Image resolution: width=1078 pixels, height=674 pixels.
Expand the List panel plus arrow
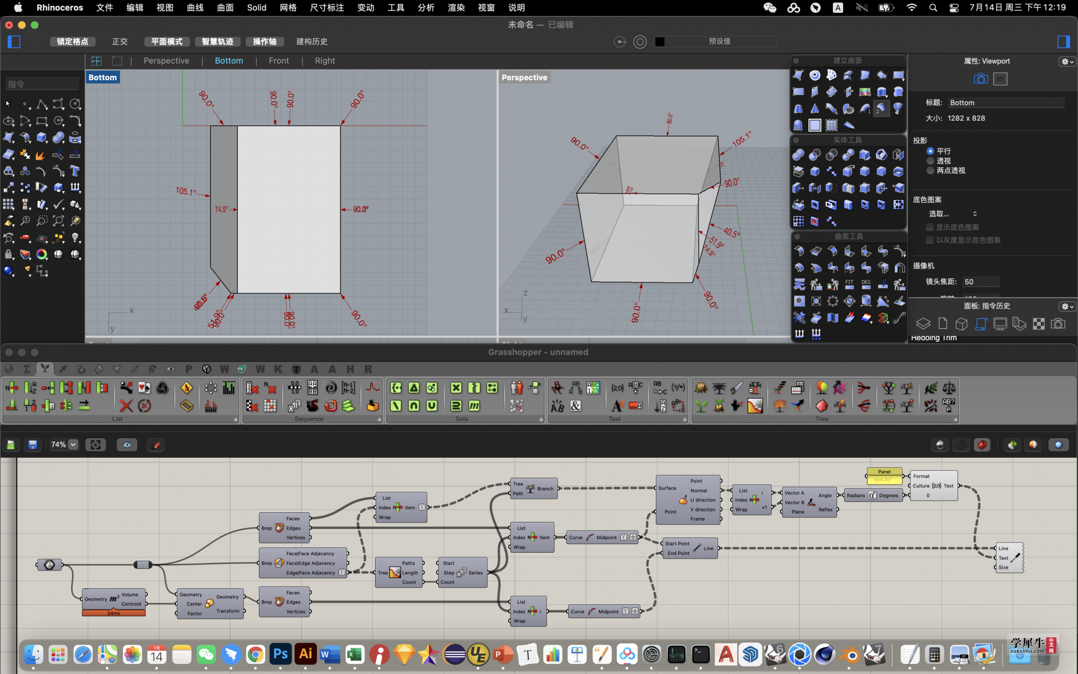[236, 419]
